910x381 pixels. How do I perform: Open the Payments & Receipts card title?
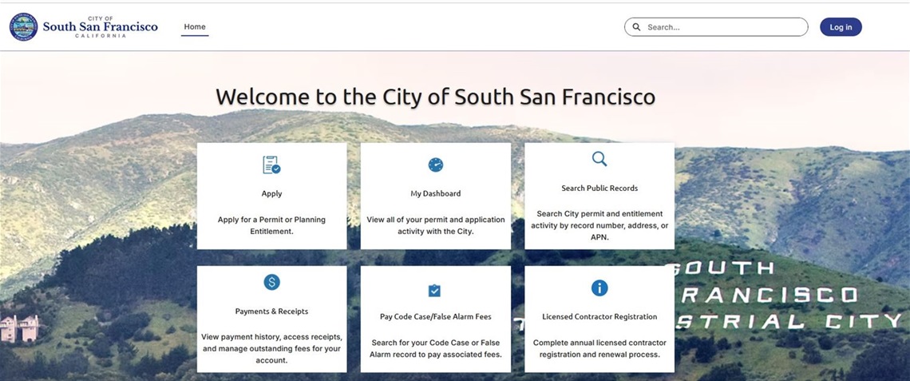(x=271, y=312)
